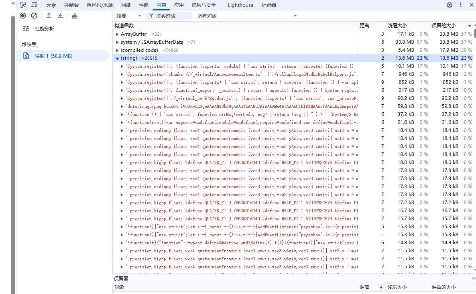Open DevTools settings gear
476x294 pixels.
tap(450, 5)
